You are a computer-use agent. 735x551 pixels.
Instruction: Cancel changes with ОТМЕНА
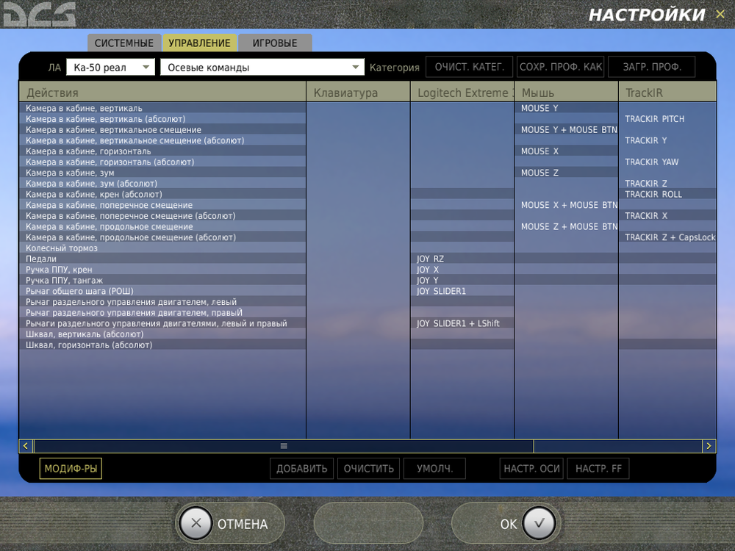click(x=229, y=524)
